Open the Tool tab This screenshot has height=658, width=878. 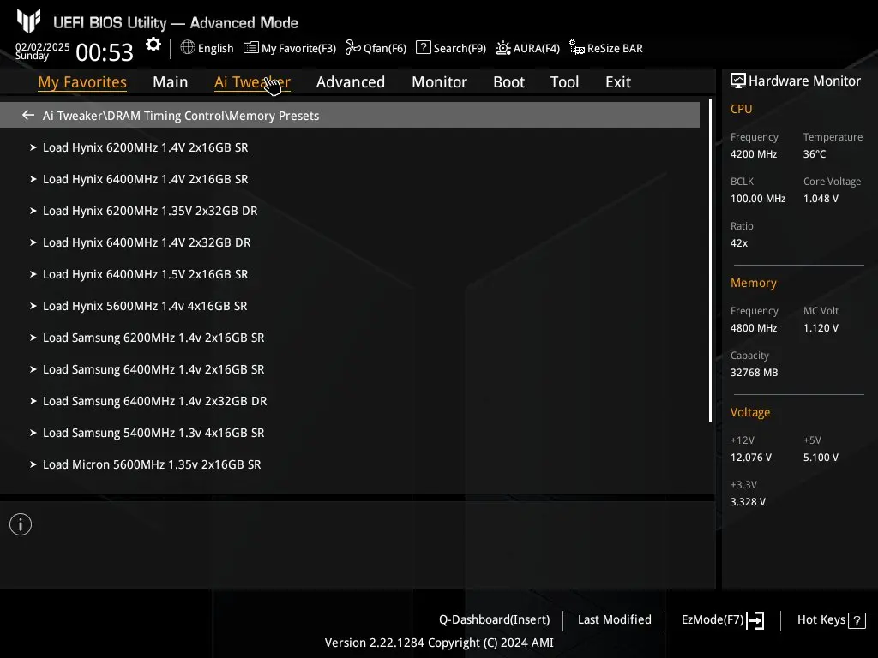coord(564,81)
